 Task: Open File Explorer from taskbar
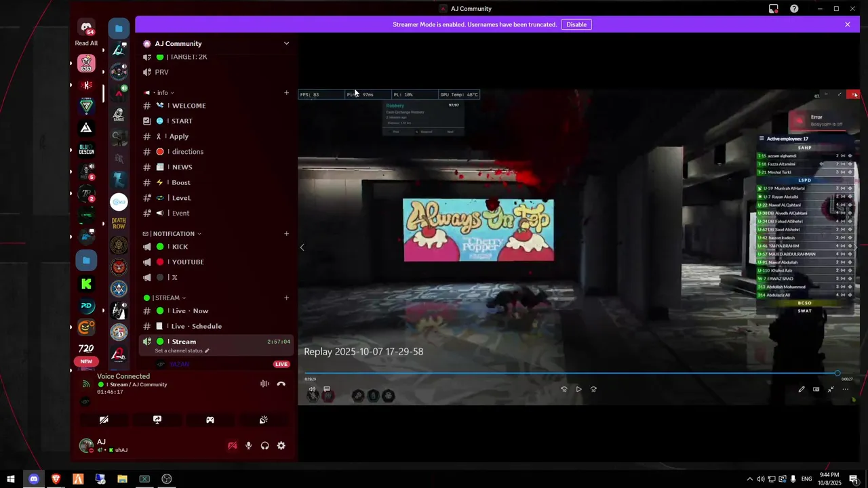click(x=122, y=479)
